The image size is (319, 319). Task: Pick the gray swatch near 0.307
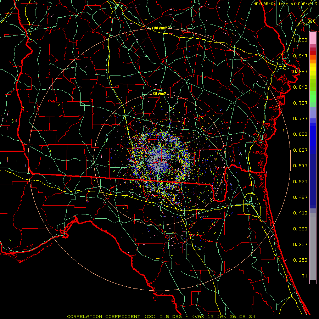(x=313, y=246)
